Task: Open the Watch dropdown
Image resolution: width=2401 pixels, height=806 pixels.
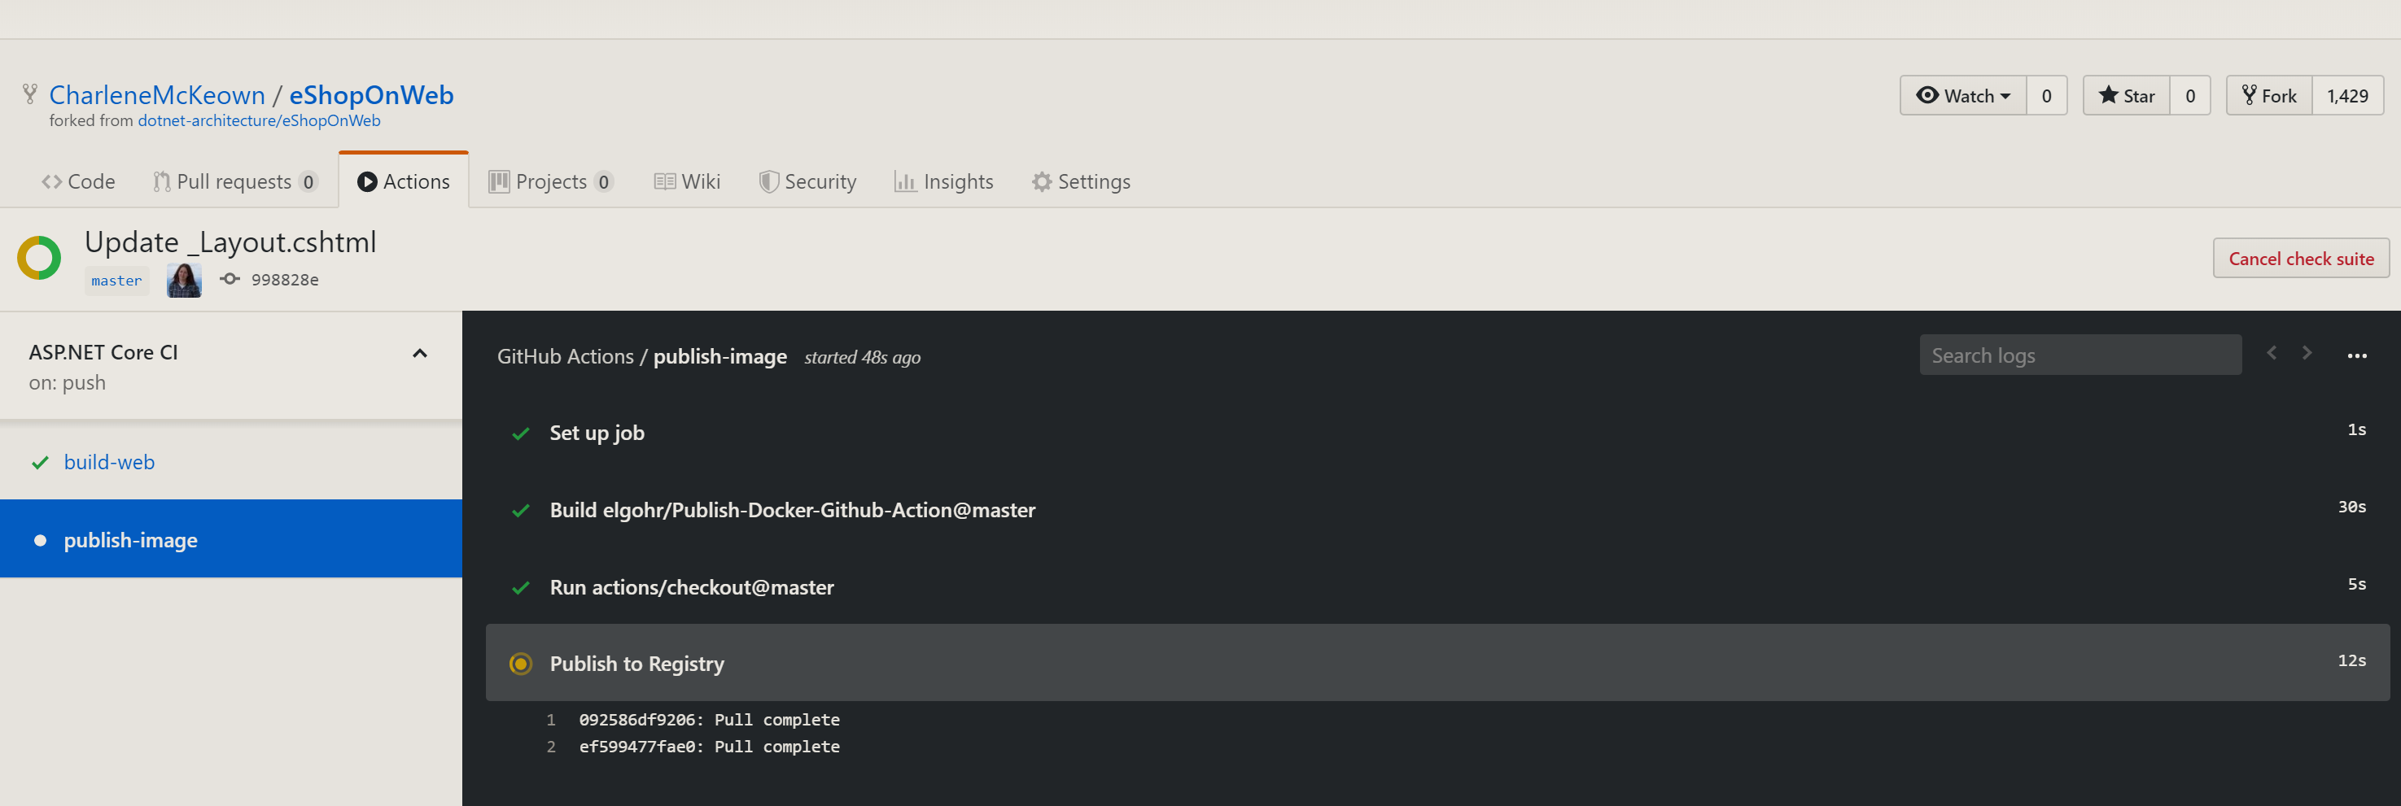Action: tap(1963, 96)
